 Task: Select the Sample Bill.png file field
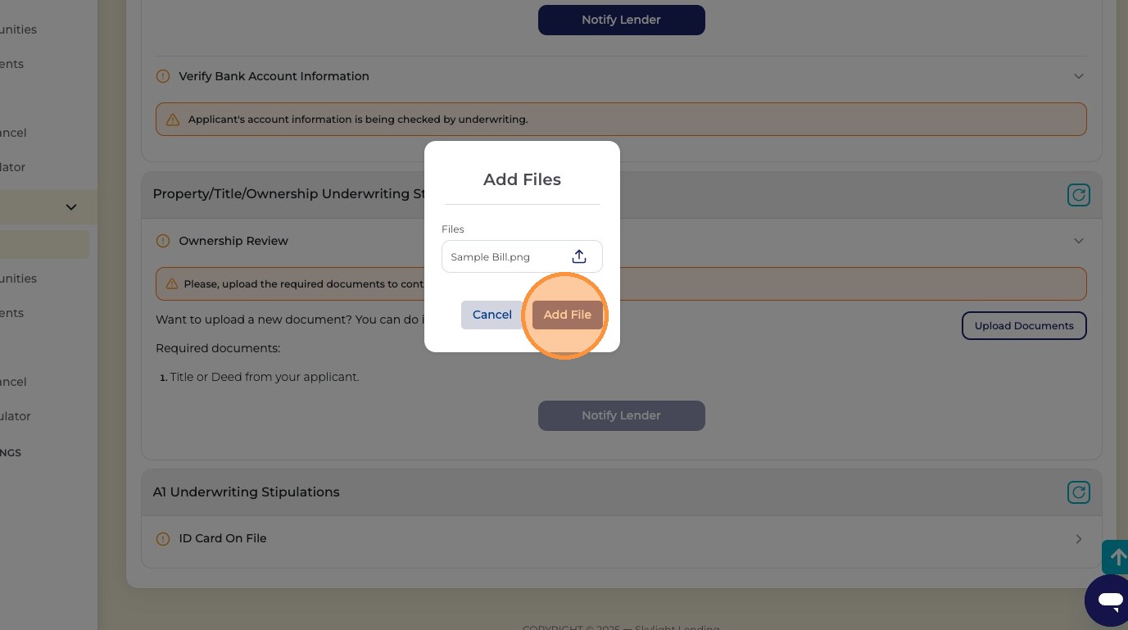point(522,256)
